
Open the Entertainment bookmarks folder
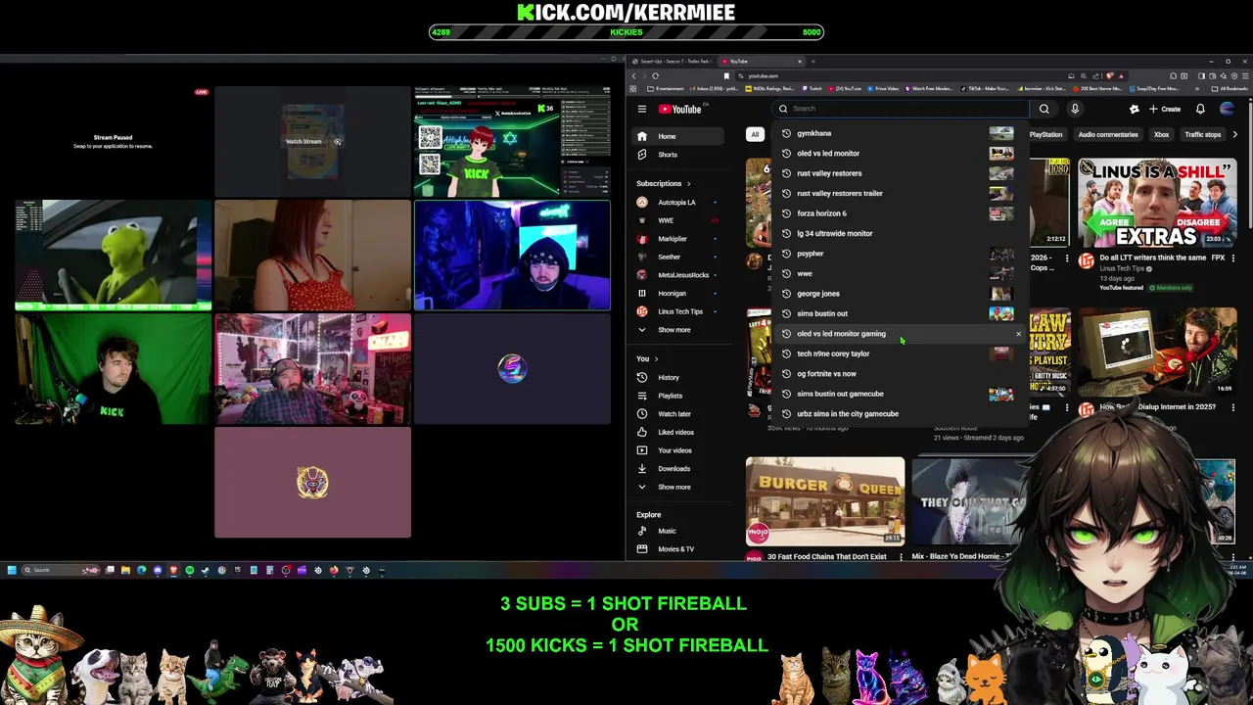coord(666,89)
